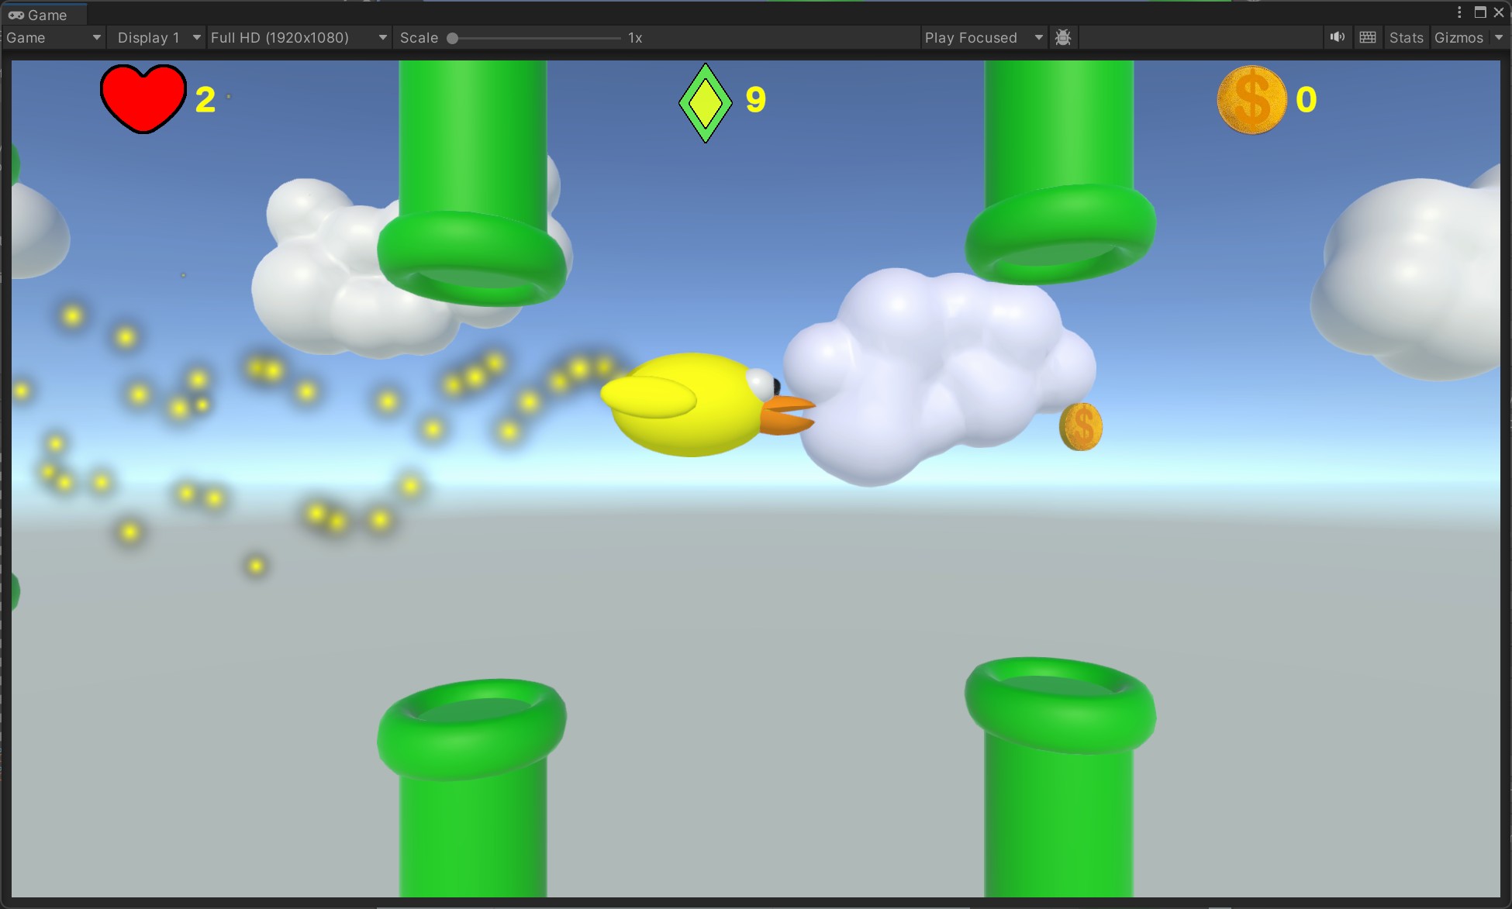Toggle Gizmos visibility
This screenshot has width=1512, height=909.
coord(1458,37)
